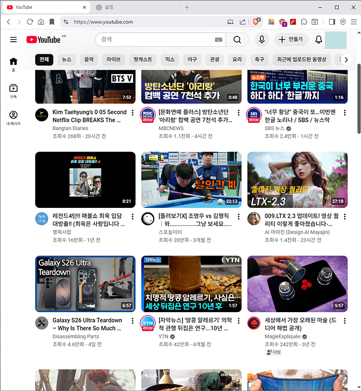This screenshot has height=391, width=361.
Task: Open AI 마야진 (Design AI Mayajin) channel link
Action: [297, 232]
